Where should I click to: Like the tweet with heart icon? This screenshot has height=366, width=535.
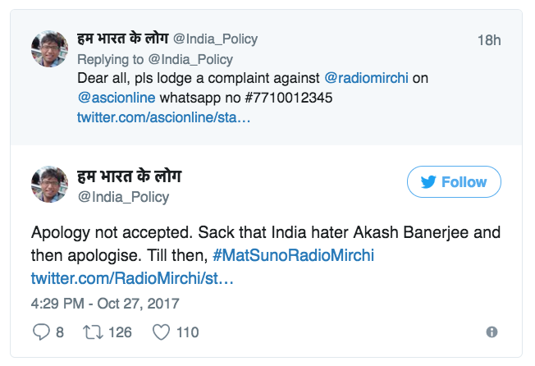point(162,332)
